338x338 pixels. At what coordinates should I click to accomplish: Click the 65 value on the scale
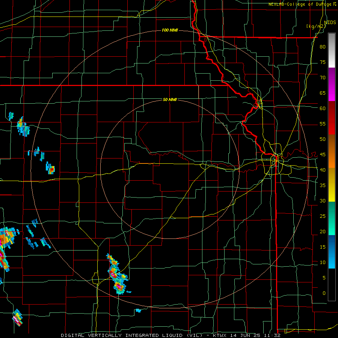pos(323,93)
